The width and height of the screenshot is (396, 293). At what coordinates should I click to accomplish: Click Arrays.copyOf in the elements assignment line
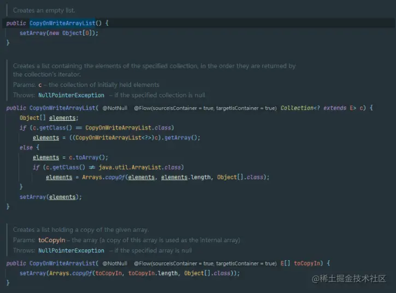(104, 177)
